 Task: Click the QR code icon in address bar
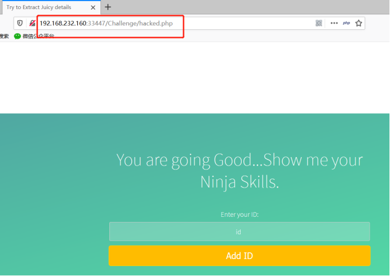318,23
